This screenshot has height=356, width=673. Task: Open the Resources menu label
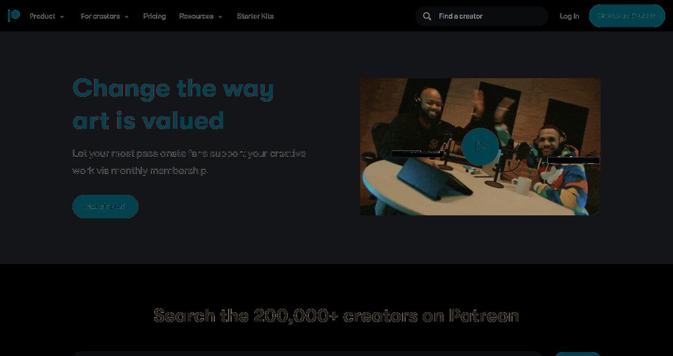click(x=197, y=16)
